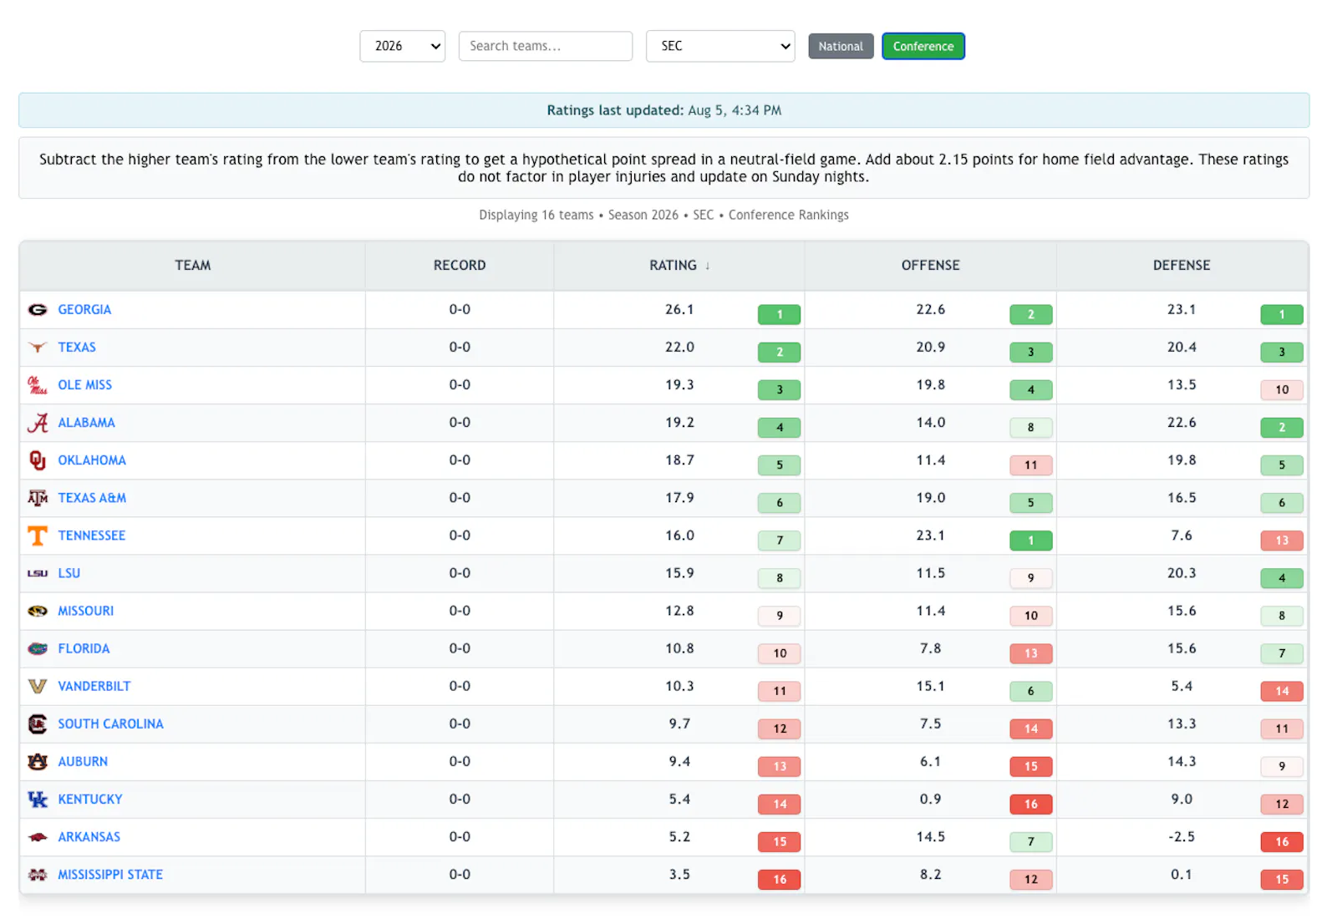Open the ARKANSAS team link

click(x=89, y=837)
